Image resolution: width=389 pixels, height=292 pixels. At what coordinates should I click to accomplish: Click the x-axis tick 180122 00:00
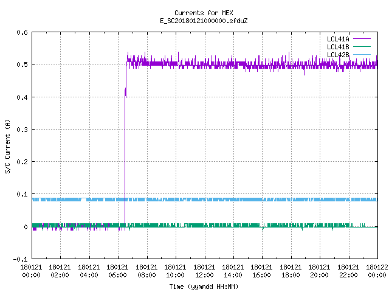pos(377,271)
